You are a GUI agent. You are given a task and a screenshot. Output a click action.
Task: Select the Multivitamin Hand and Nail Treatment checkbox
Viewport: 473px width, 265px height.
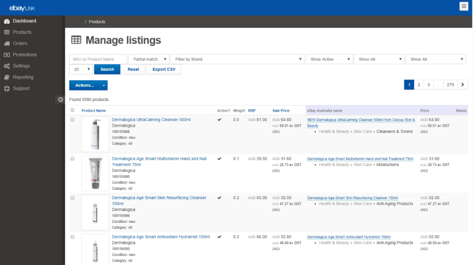(72, 159)
